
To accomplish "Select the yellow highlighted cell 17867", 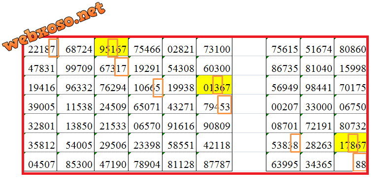I will pos(351,142).
